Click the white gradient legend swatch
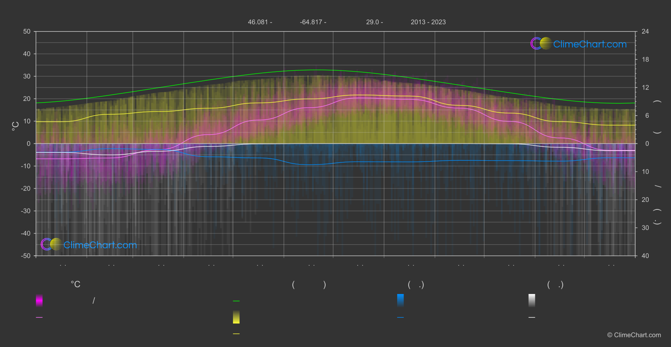671x347 pixels. [x=532, y=300]
